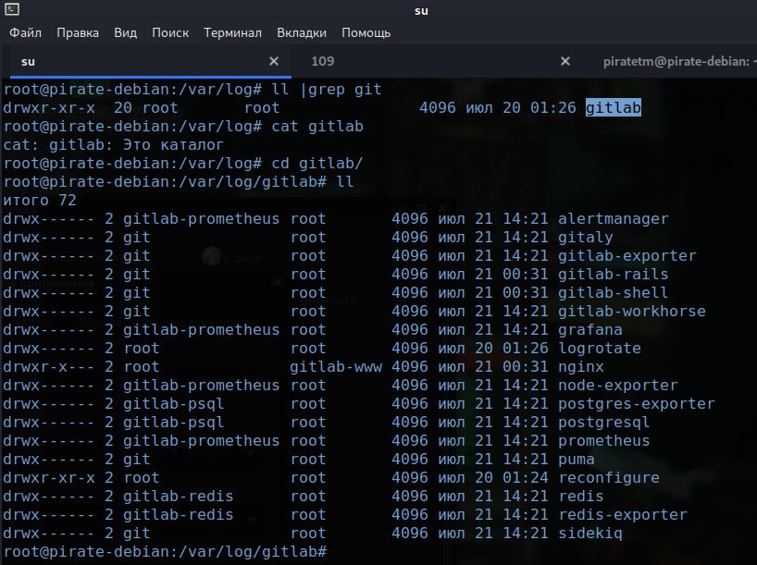Screen dimensions: 757x565
Task: Click the sidekiq directory entry
Action: pos(589,534)
